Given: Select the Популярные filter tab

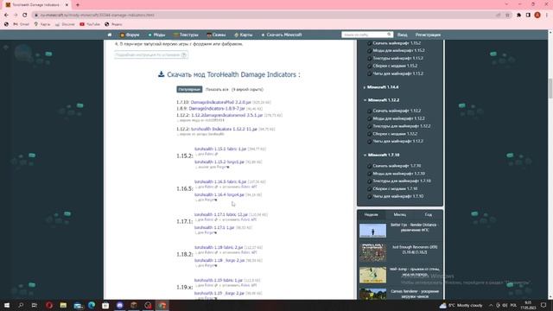Looking at the screenshot, I should 189,90.
